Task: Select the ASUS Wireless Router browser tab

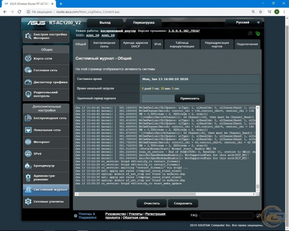Action: tap(28, 4)
